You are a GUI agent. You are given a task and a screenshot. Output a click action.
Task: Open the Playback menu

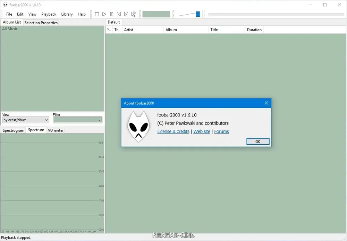click(49, 14)
